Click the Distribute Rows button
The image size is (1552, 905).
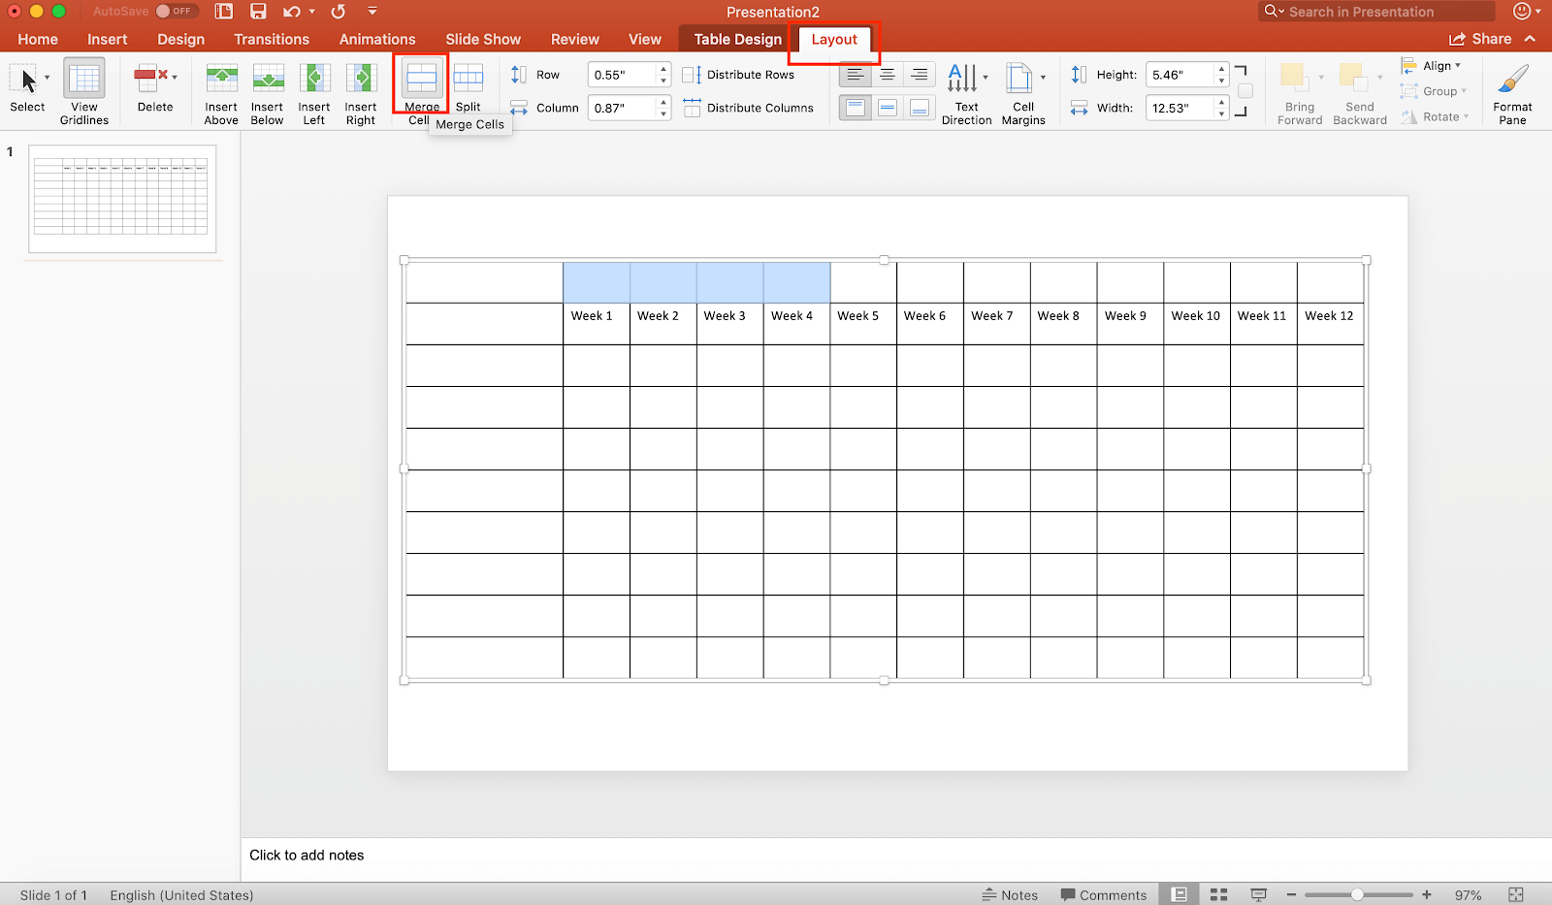(x=739, y=75)
